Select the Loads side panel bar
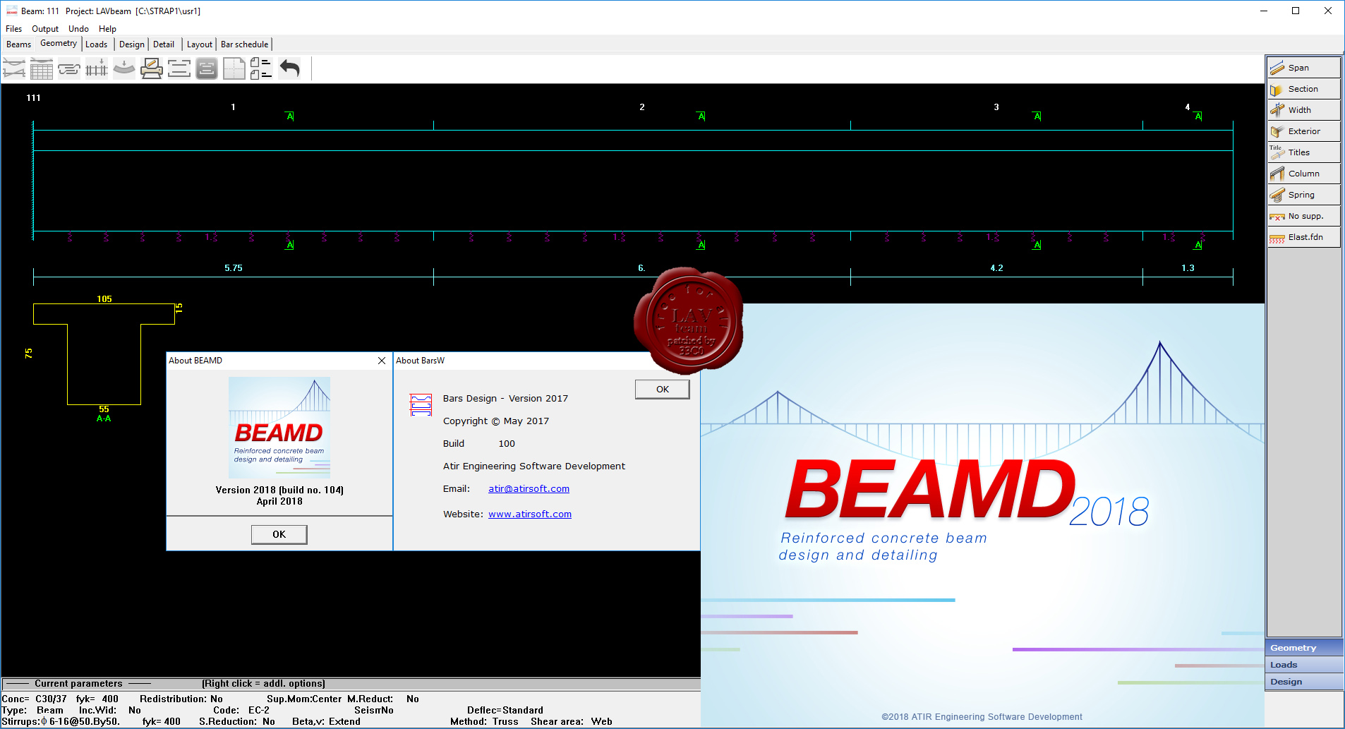1345x729 pixels. (x=1303, y=665)
